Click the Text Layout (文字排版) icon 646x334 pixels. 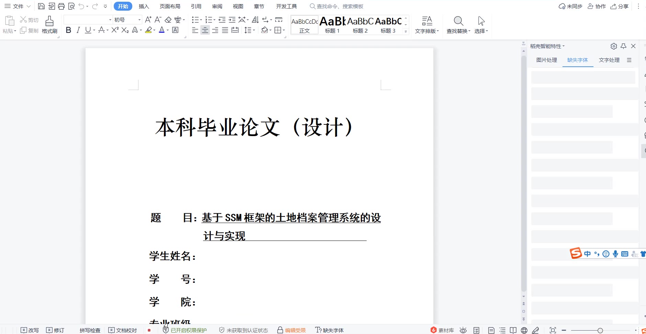(x=427, y=25)
